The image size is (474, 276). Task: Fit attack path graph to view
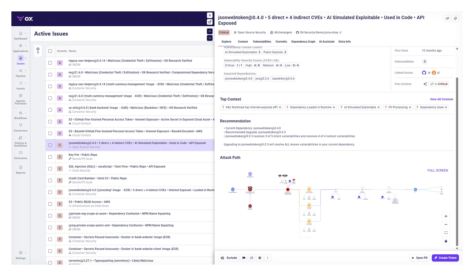tap(446, 233)
